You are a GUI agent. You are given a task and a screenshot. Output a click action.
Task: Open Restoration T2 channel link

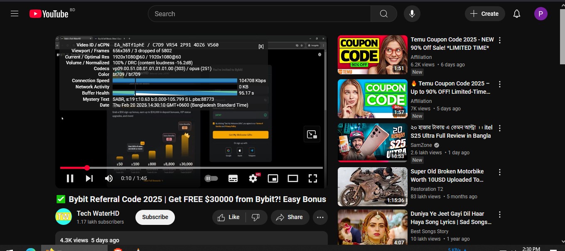pyautogui.click(x=427, y=189)
